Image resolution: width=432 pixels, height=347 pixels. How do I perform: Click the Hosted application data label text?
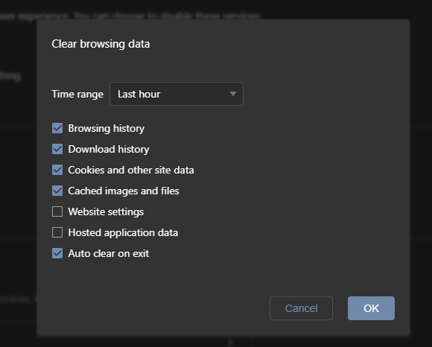(123, 233)
